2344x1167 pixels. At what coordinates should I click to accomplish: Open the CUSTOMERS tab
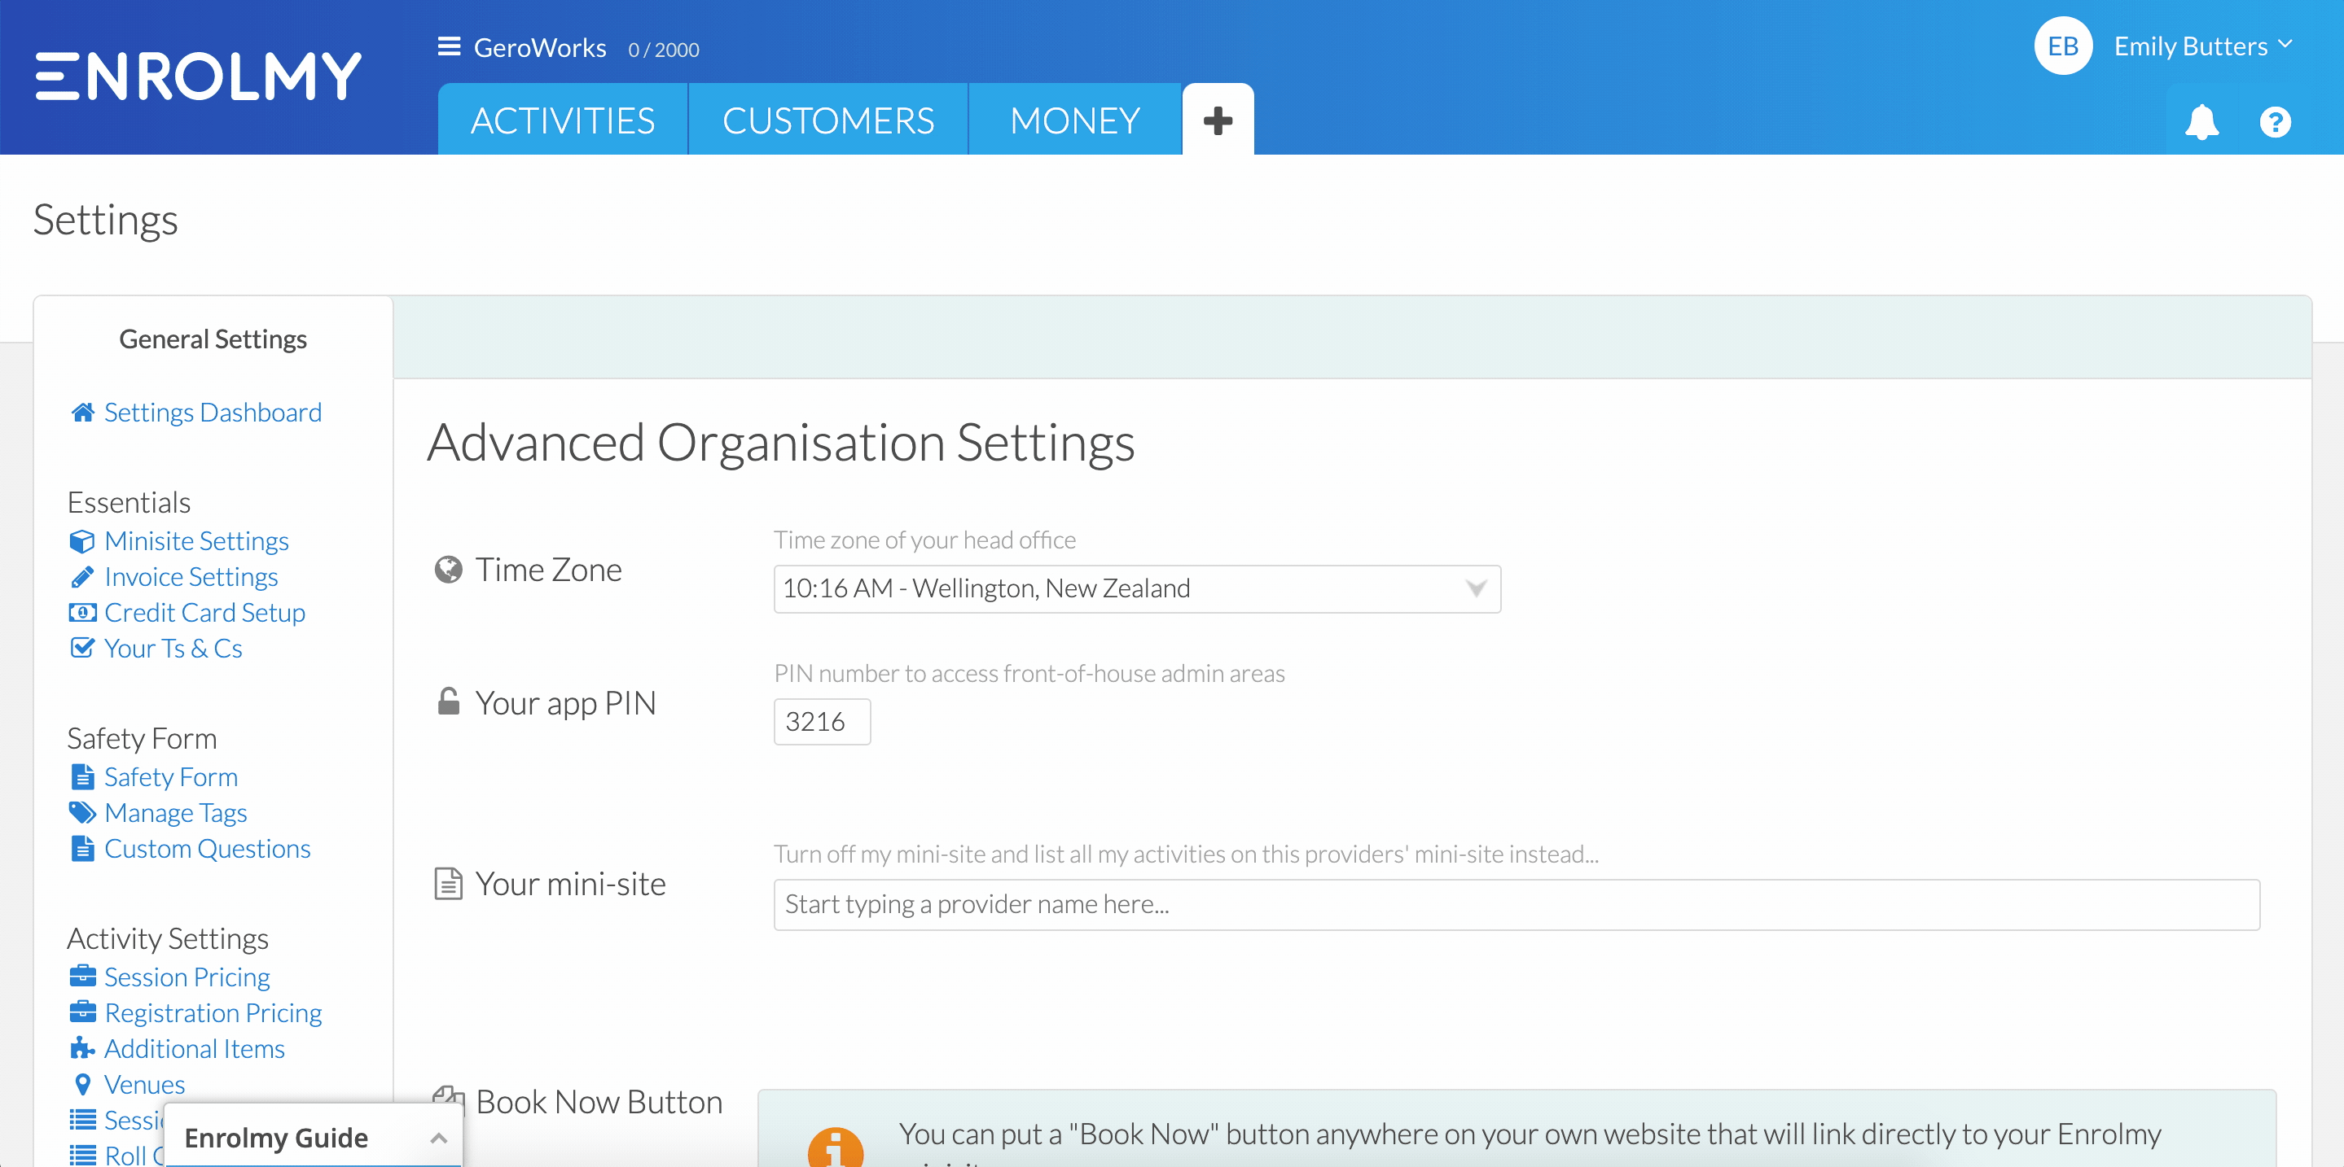pos(828,120)
